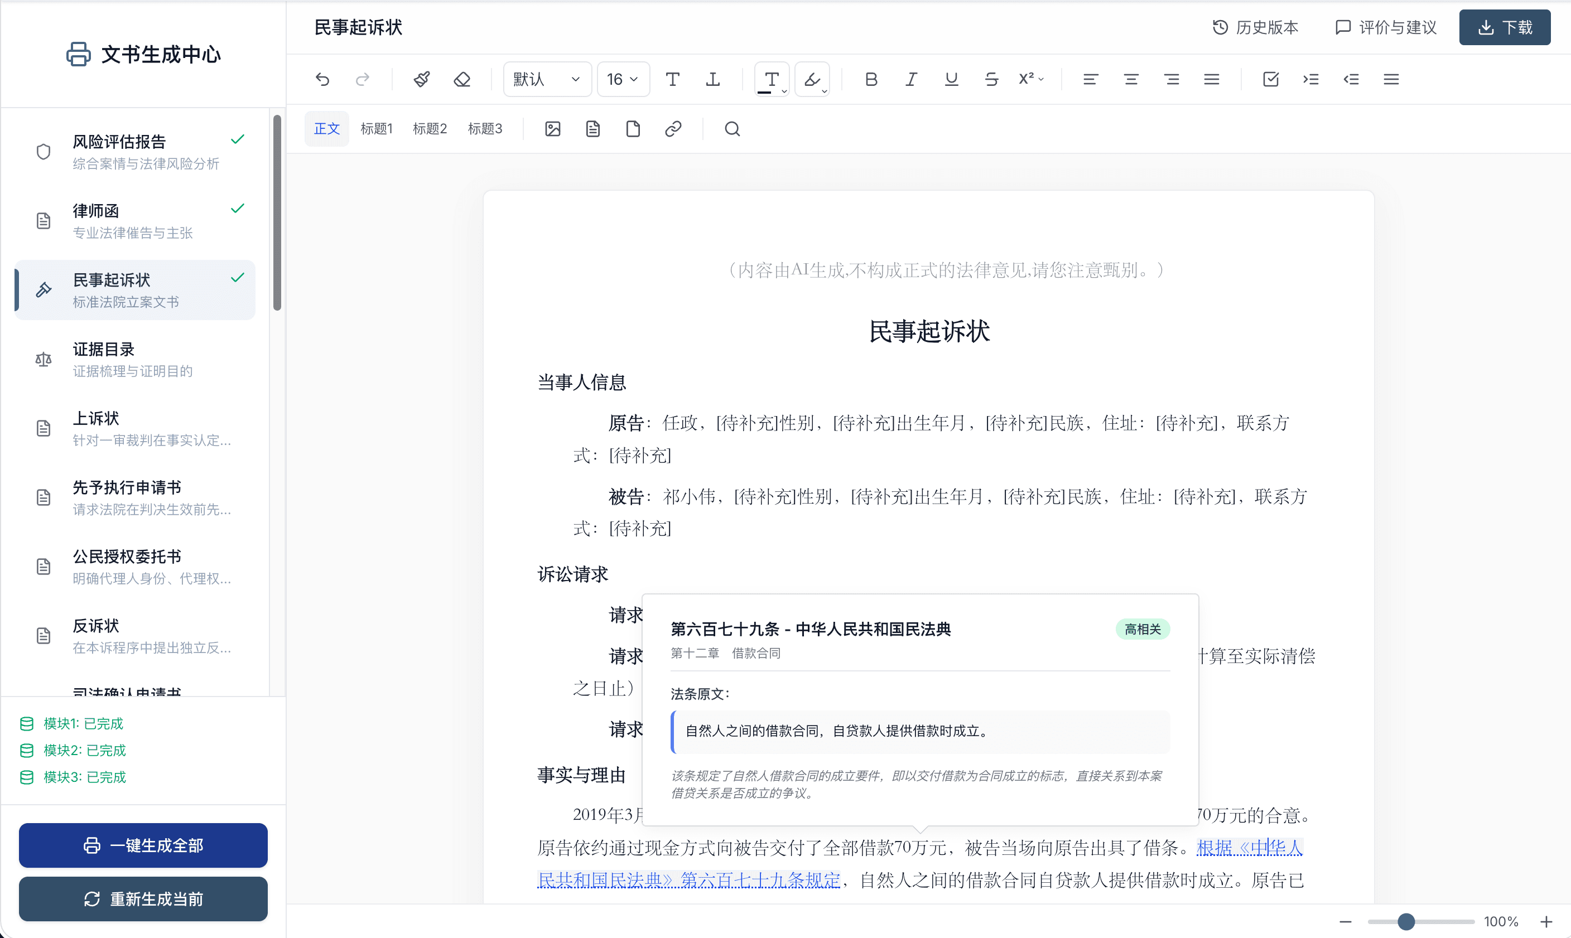Open 上诉状 document type

coord(134,428)
